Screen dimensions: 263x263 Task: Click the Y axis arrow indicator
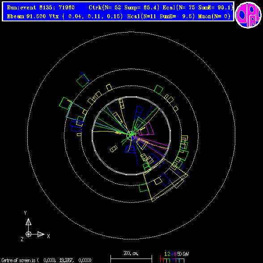[x=28, y=222]
